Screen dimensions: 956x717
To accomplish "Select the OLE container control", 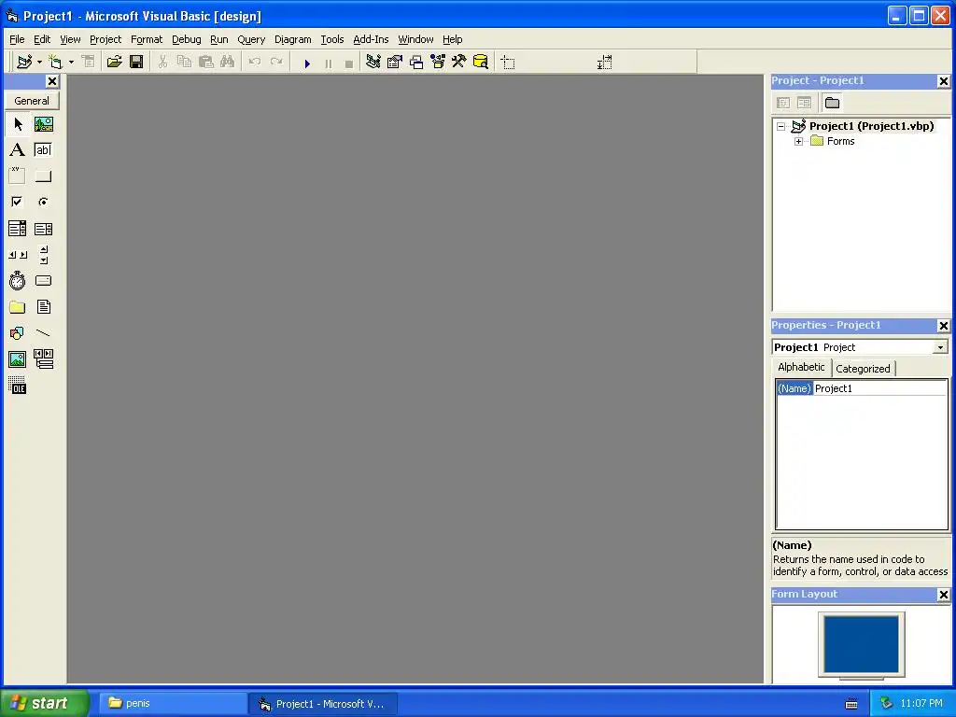I will coord(17,386).
